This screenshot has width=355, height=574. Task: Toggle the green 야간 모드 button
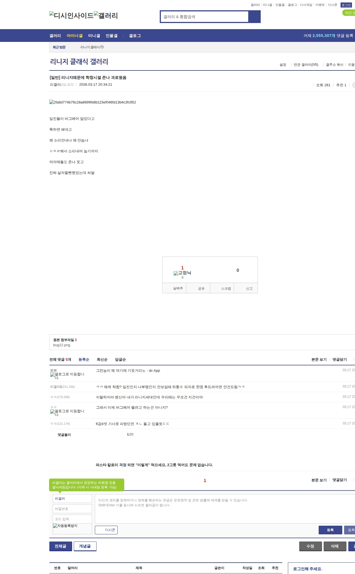[349, 13]
